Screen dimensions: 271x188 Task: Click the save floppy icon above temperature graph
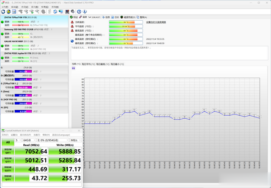coord(73,68)
